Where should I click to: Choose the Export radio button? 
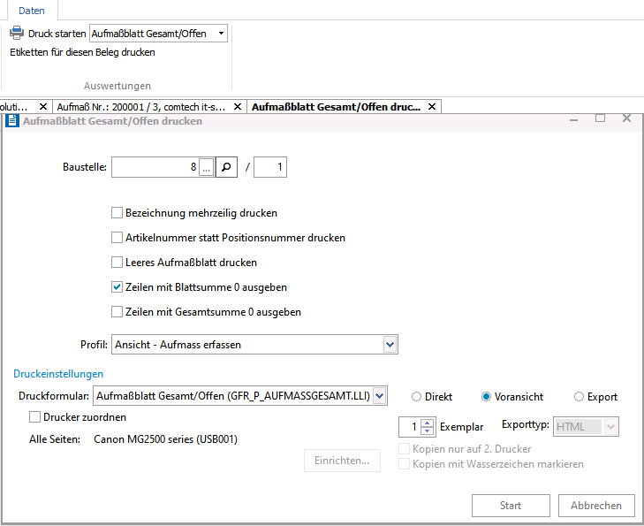pos(580,397)
